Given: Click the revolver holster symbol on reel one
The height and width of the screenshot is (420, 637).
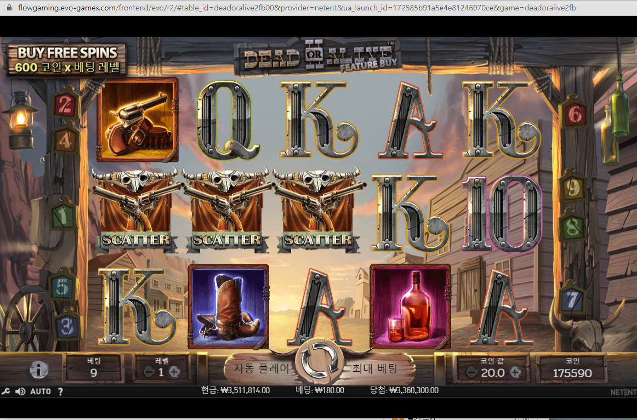Looking at the screenshot, I should click(138, 120).
